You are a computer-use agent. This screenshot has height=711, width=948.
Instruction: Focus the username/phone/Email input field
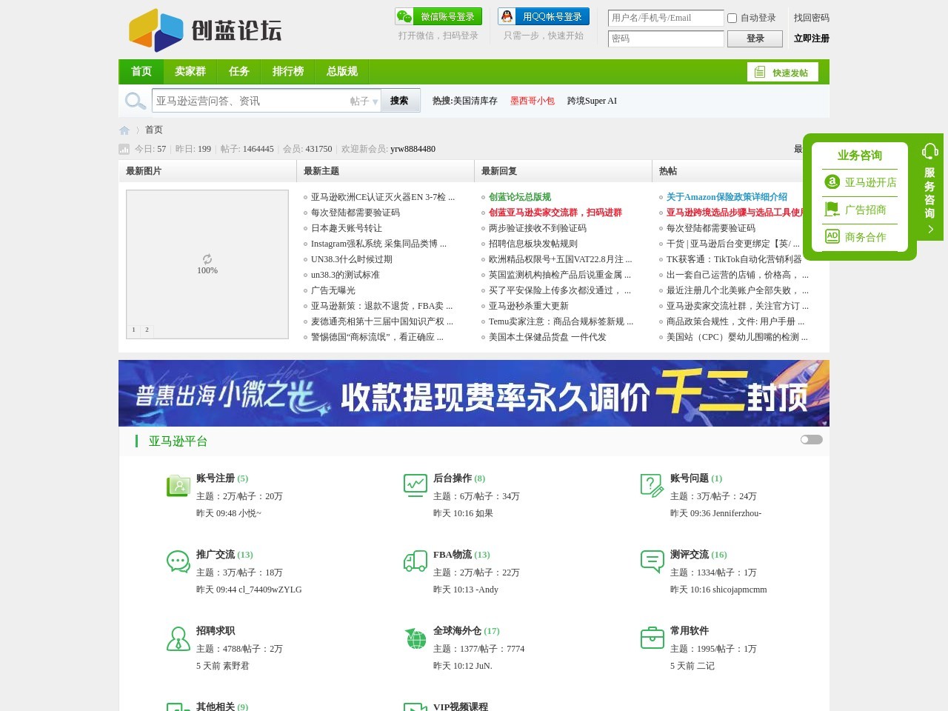pos(666,18)
